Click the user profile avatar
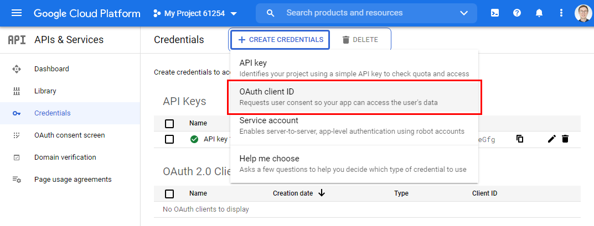Screen dimensions: 594x226 pos(582,13)
